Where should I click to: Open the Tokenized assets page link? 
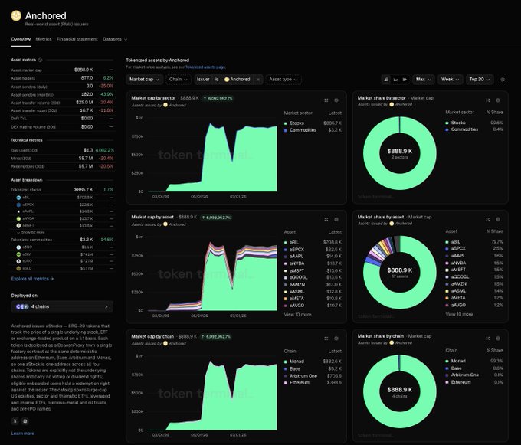pyautogui.click(x=205, y=67)
